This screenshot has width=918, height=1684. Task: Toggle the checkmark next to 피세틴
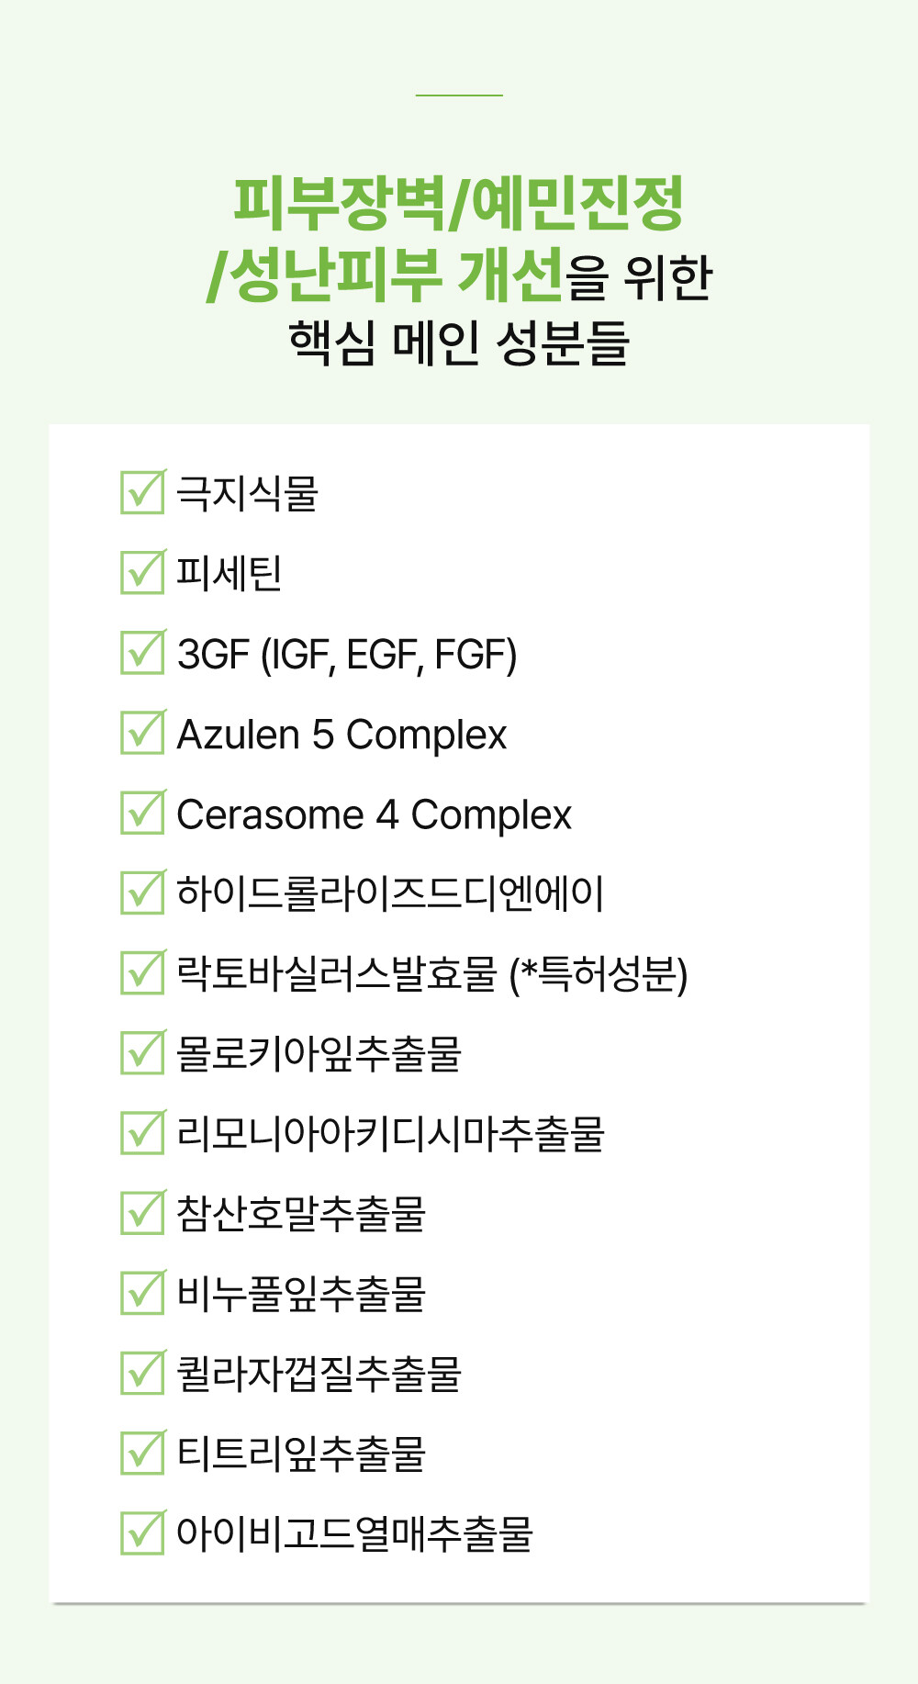pyautogui.click(x=143, y=572)
